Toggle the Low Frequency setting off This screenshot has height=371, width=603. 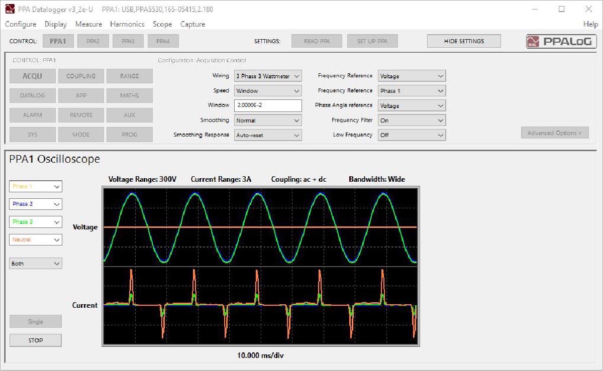pos(412,135)
